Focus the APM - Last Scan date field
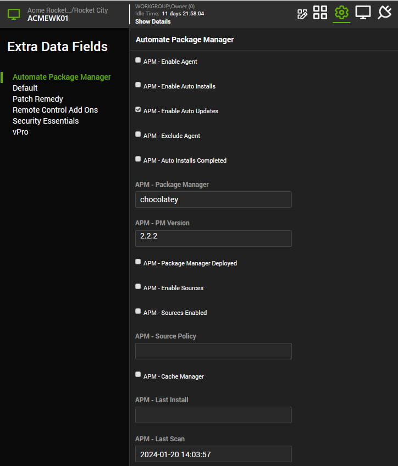The height and width of the screenshot is (466, 398). (x=213, y=454)
